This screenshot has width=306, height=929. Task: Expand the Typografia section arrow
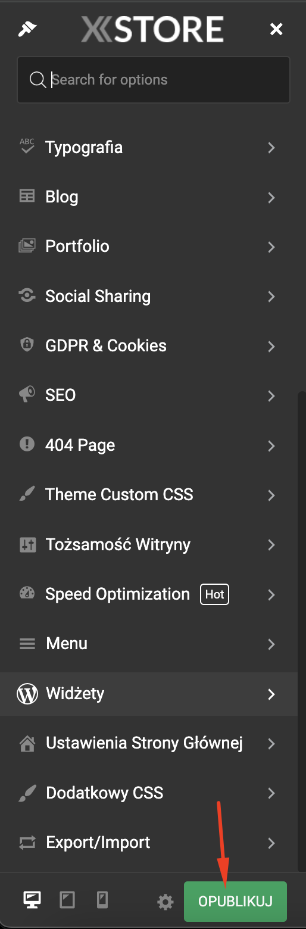(x=271, y=147)
